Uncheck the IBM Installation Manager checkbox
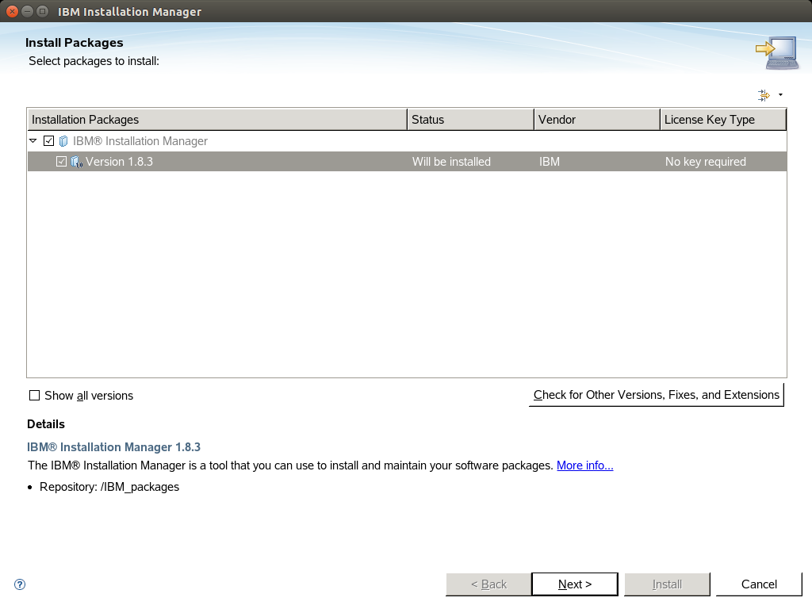Image resolution: width=812 pixels, height=609 pixels. click(48, 141)
